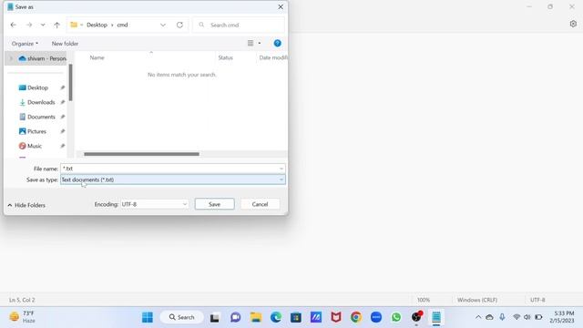583x328 pixels.
Task: Go up one folder level
Action: tap(56, 25)
